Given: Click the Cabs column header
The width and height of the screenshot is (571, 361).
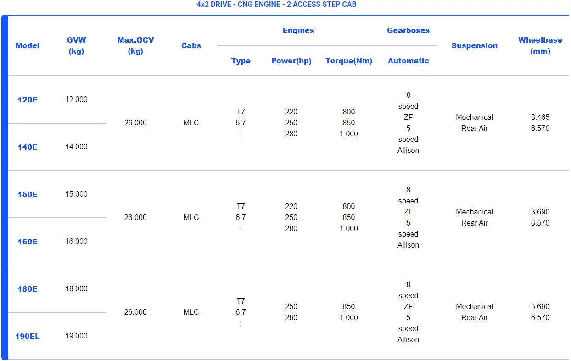Looking at the screenshot, I should [191, 45].
